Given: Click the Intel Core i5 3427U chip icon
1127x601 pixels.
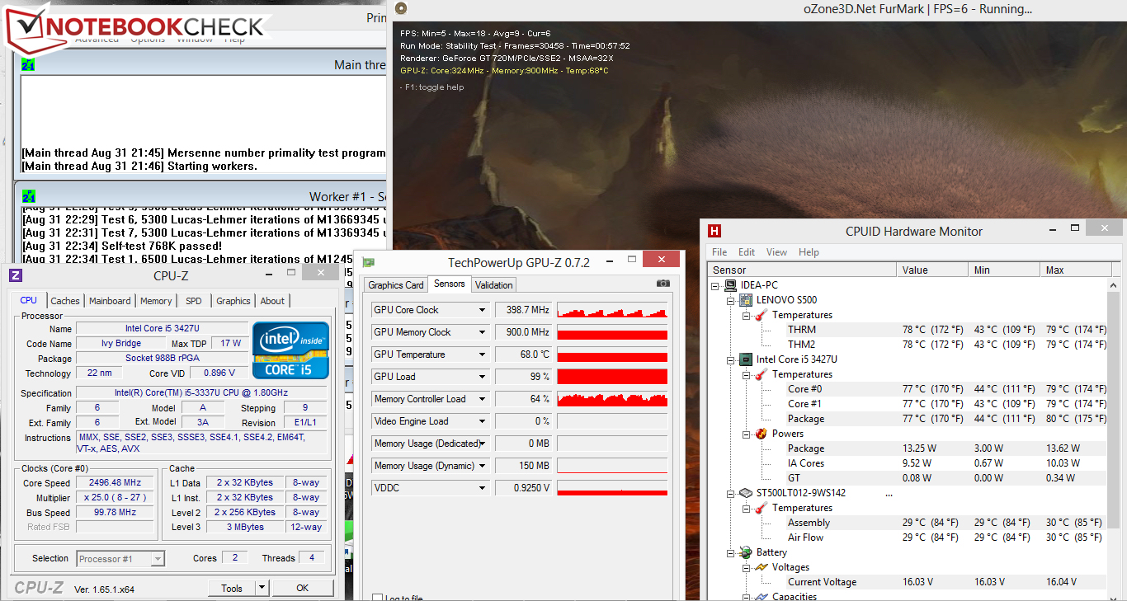Looking at the screenshot, I should tap(747, 359).
